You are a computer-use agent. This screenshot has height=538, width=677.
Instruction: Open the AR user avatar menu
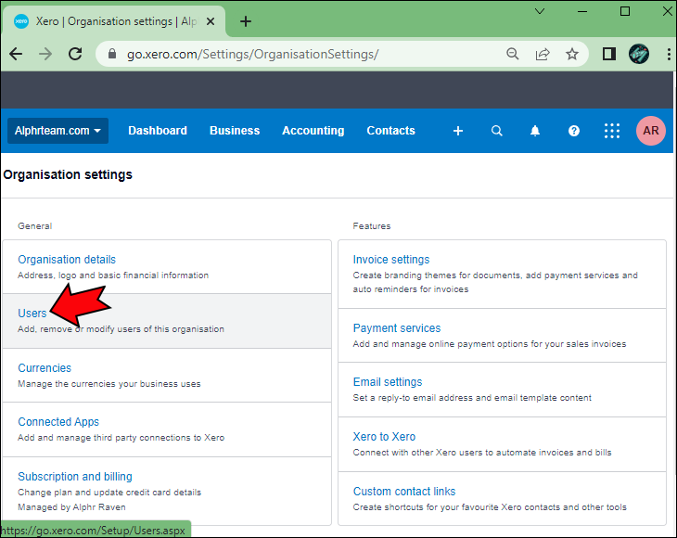pyautogui.click(x=651, y=131)
